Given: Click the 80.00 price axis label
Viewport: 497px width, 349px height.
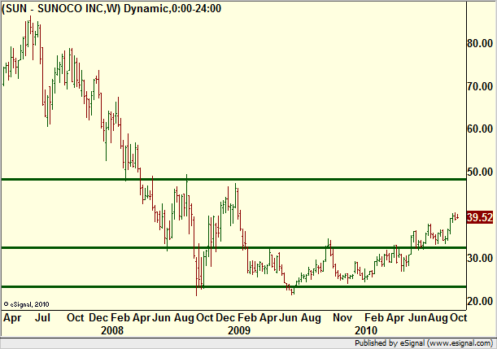Looking at the screenshot, I should click(x=480, y=43).
